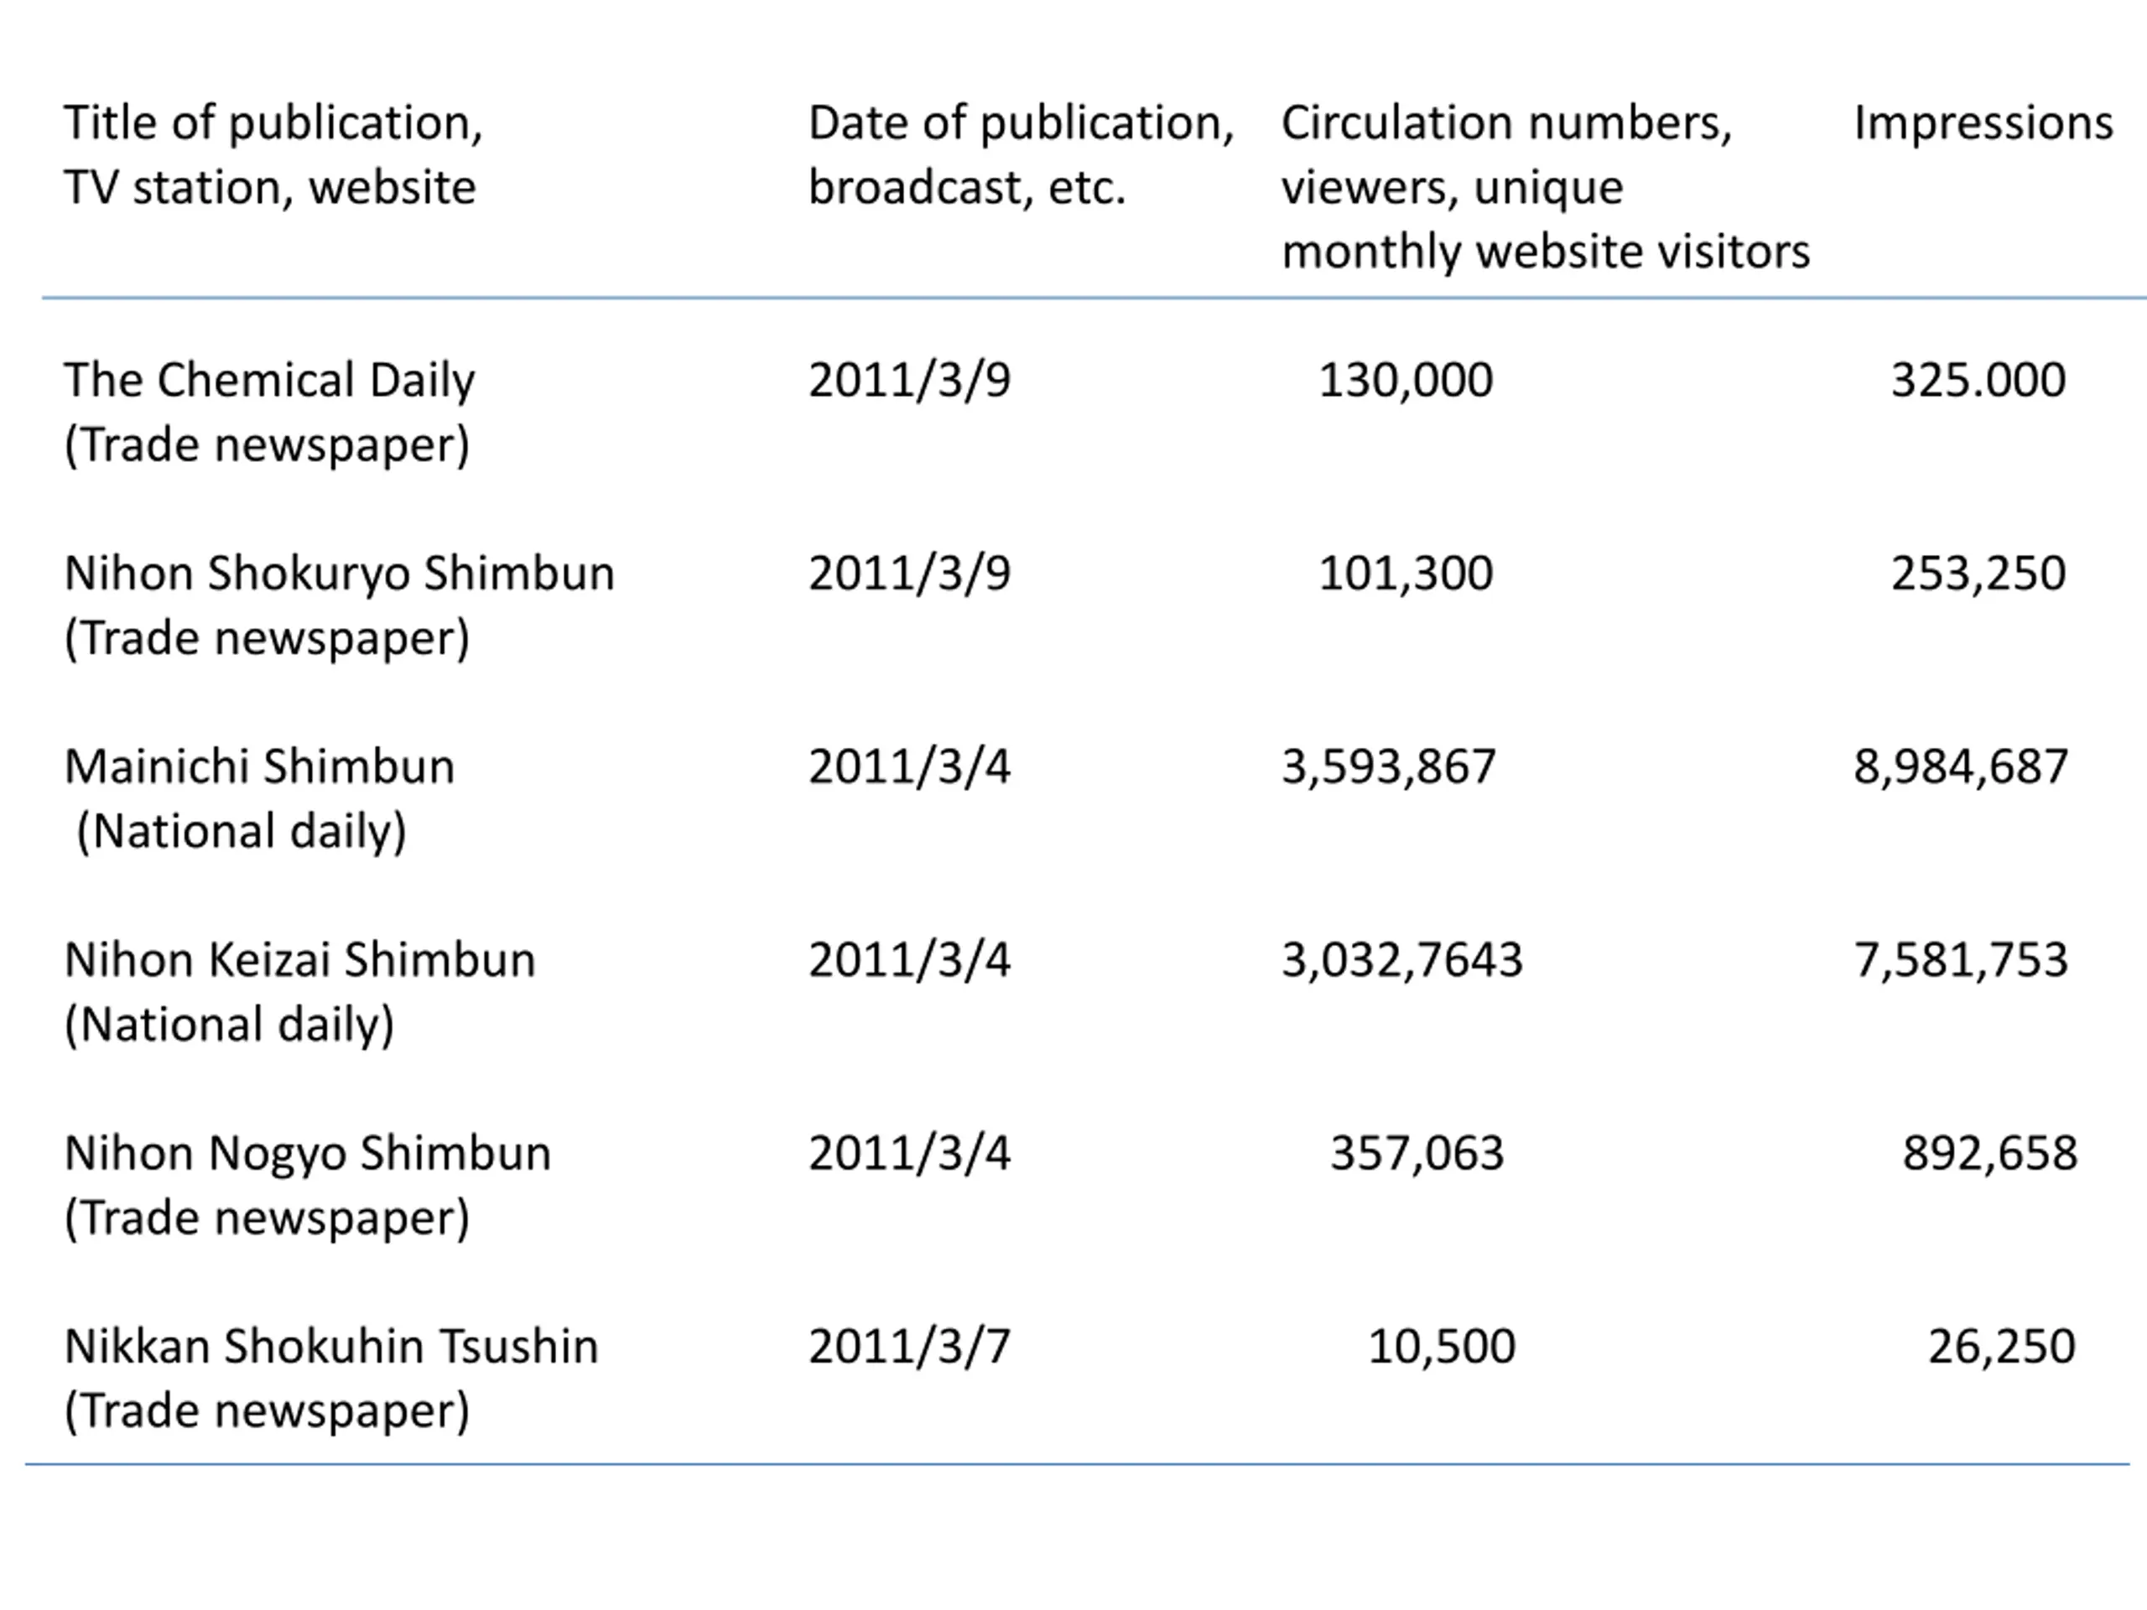Select the 'Title of publication, TV station, website' header
2147x1610 pixels.
click(x=273, y=155)
